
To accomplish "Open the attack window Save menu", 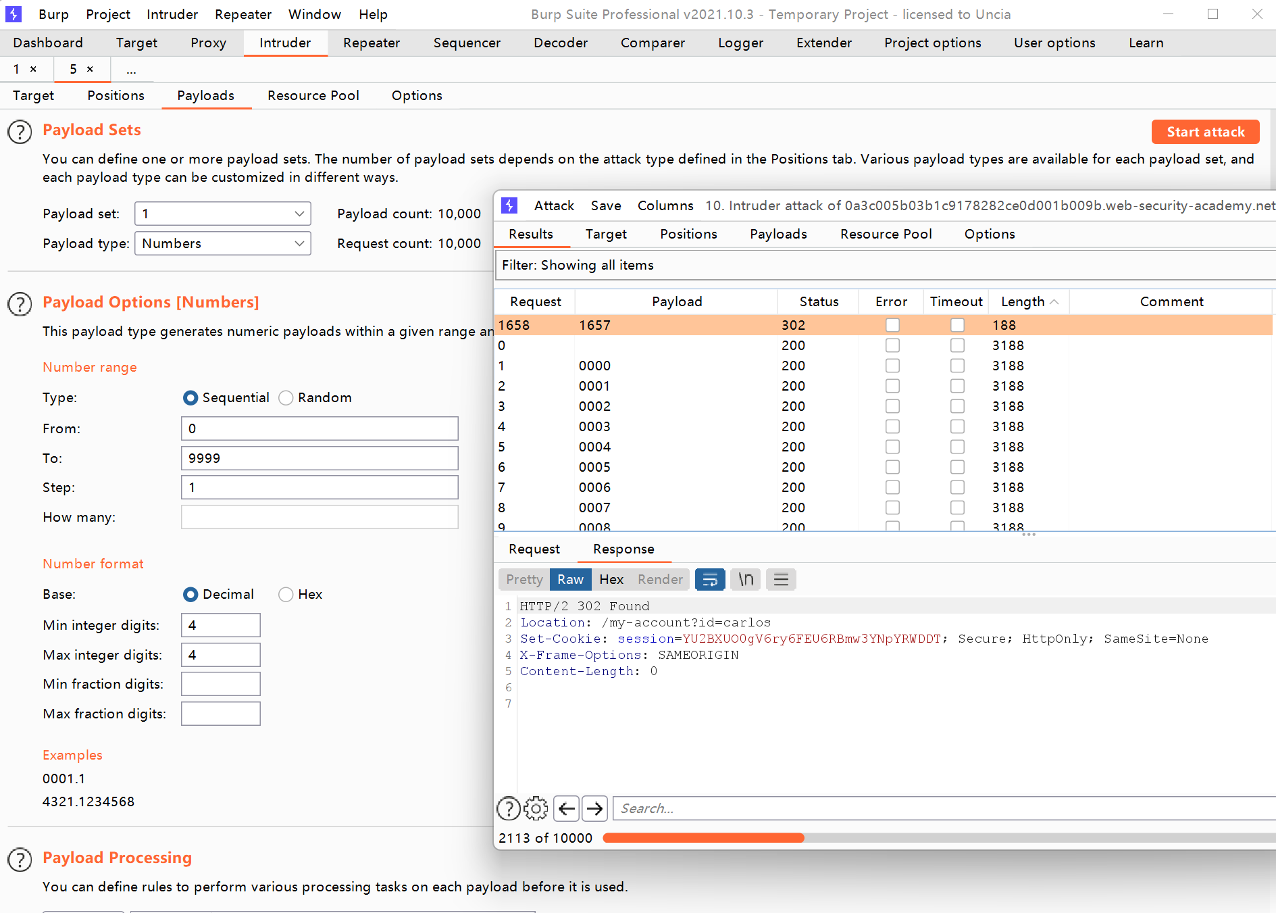I will coord(606,205).
